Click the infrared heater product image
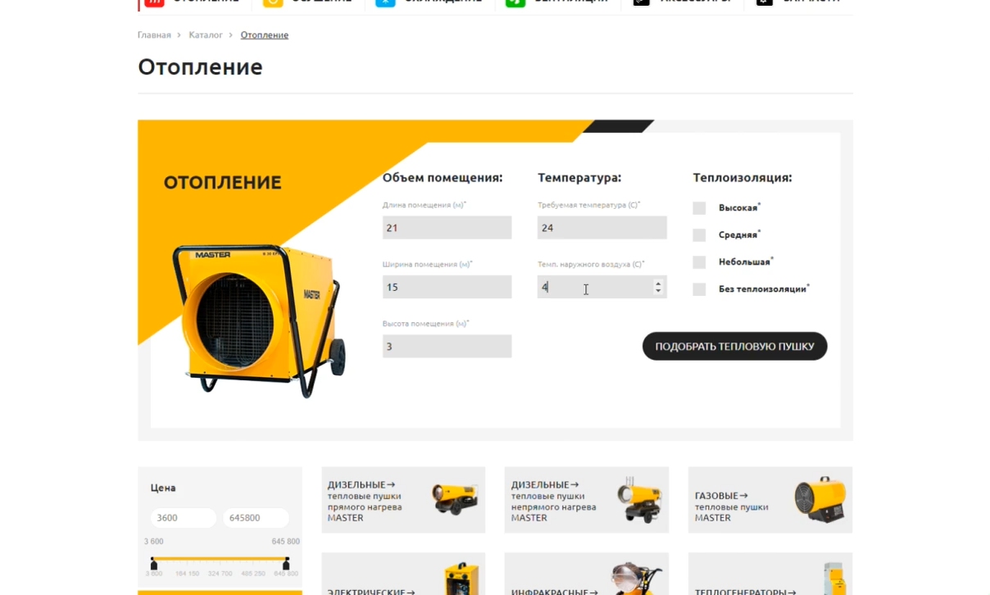Image resolution: width=990 pixels, height=595 pixels. (637, 578)
